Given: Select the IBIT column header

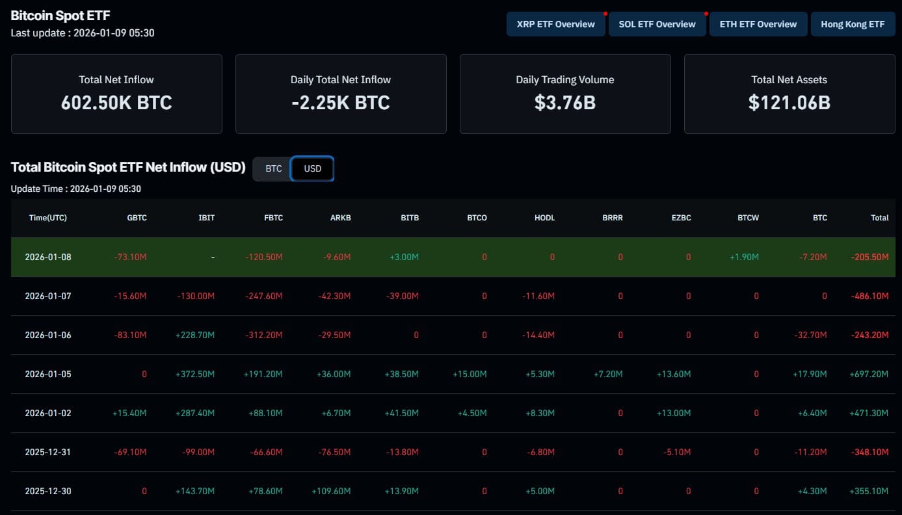Looking at the screenshot, I should click(x=206, y=218).
